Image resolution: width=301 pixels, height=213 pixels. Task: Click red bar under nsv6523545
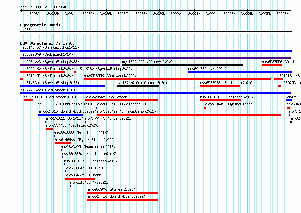point(121,100)
